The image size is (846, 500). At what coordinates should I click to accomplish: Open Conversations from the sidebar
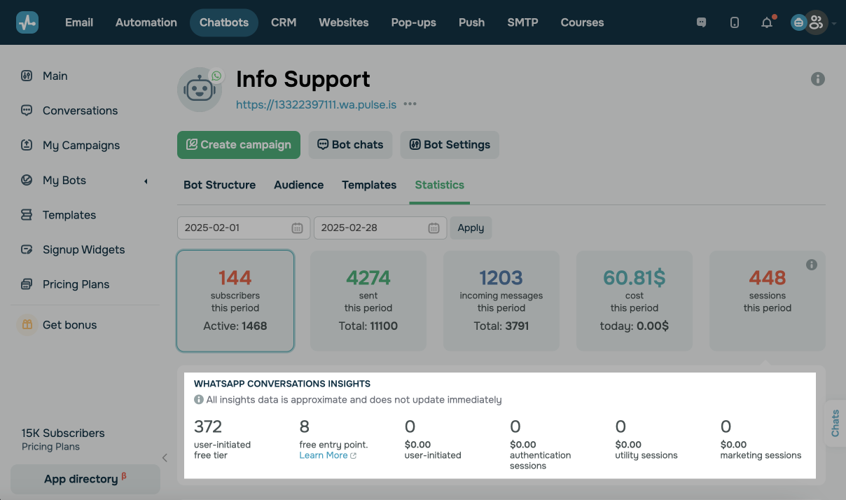click(80, 111)
